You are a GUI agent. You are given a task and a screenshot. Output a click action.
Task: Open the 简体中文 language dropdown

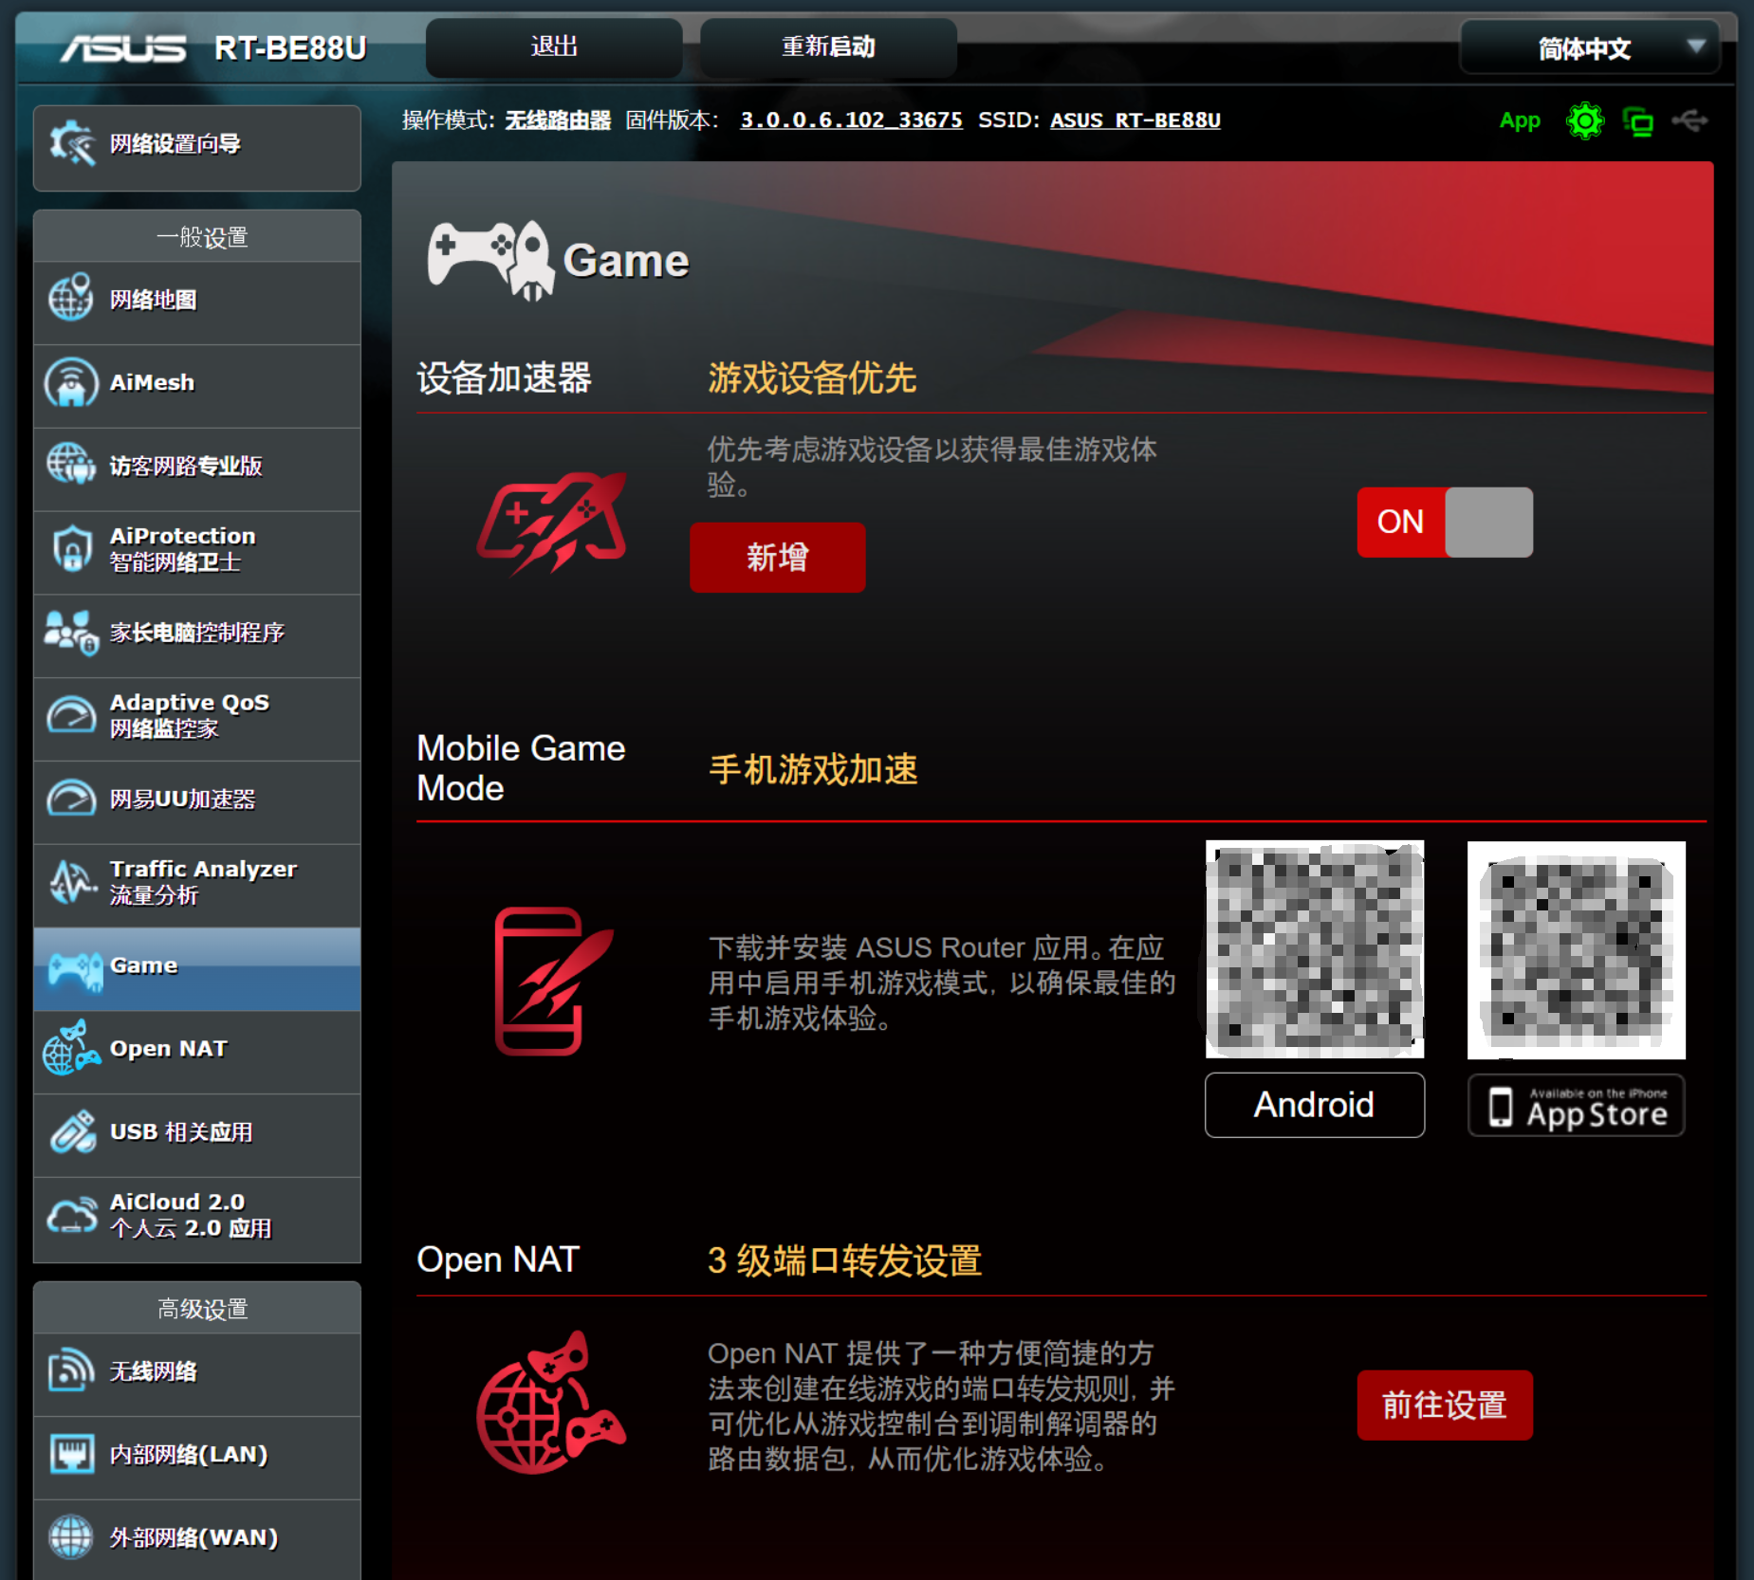(x=1589, y=47)
